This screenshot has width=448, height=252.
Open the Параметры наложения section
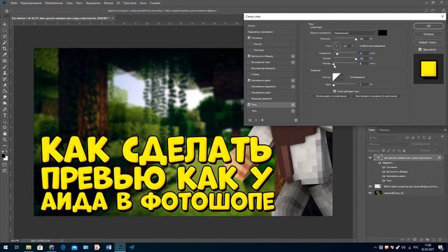[x=260, y=32]
